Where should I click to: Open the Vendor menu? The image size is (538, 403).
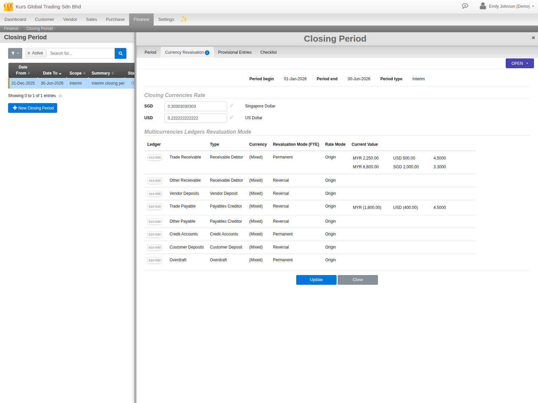70,19
